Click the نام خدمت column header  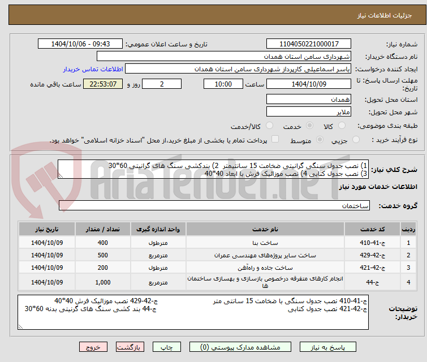(265, 229)
